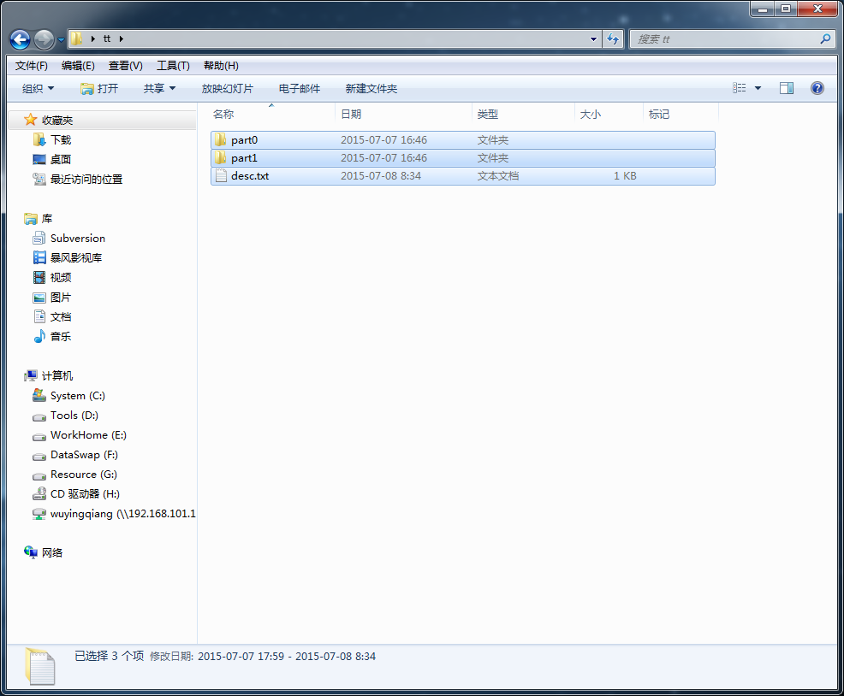Open the recent pages dropdown arrow
The width and height of the screenshot is (844, 696).
[61, 40]
